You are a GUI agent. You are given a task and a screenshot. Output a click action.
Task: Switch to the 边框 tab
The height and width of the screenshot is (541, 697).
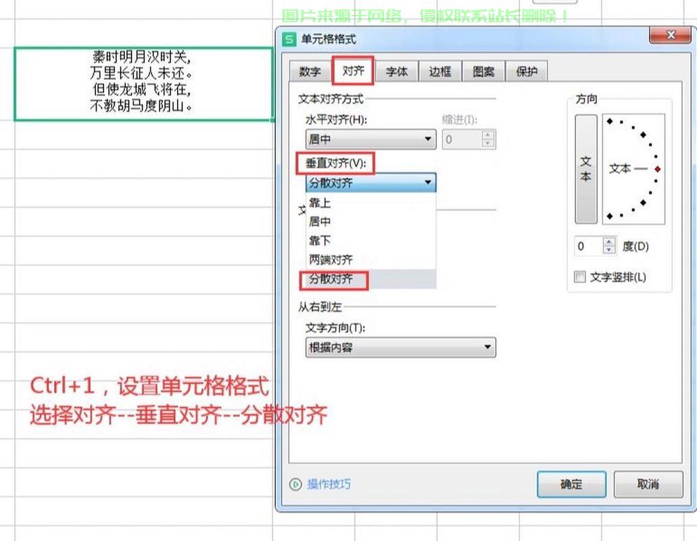click(x=439, y=72)
